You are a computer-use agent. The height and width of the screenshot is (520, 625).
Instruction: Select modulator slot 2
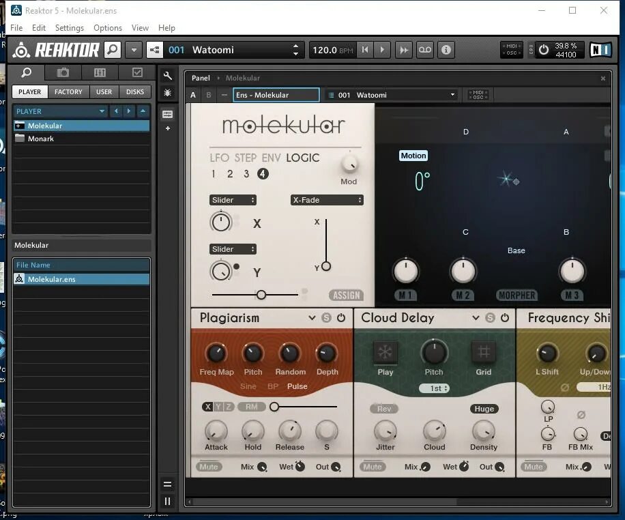[230, 174]
